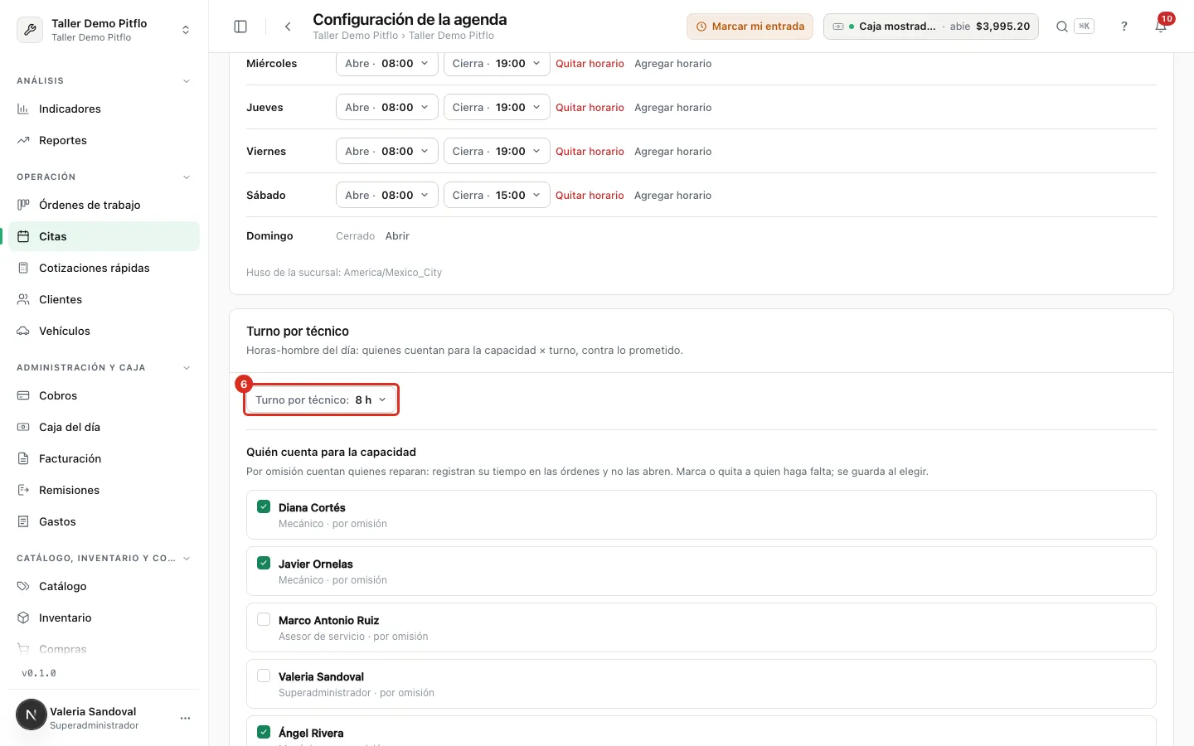Screen dimensions: 1194x746
Task: Click the Indicadores chart icon
Action: click(23, 109)
